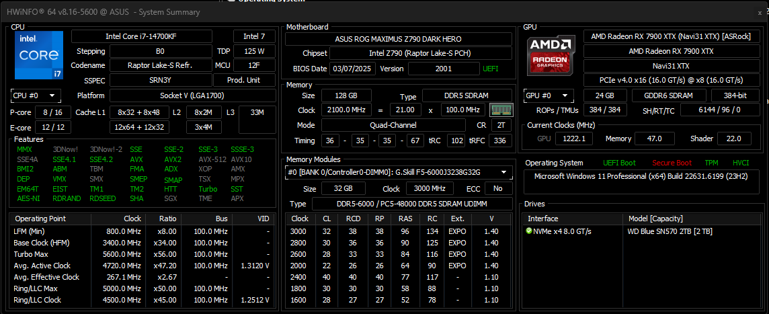This screenshot has height=314, width=769.
Task: Select the 3000 MHz EXPO timing row
Action: coord(397,231)
